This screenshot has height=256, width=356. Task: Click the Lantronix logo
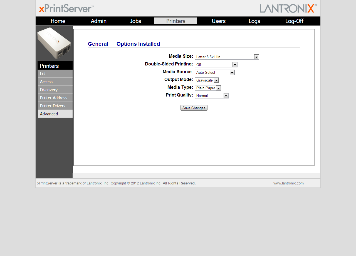pyautogui.click(x=288, y=8)
